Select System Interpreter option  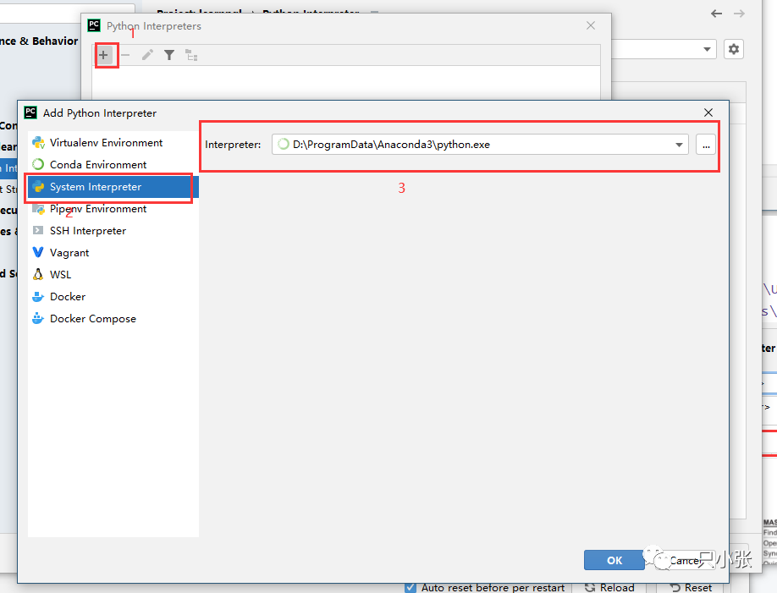pos(113,187)
